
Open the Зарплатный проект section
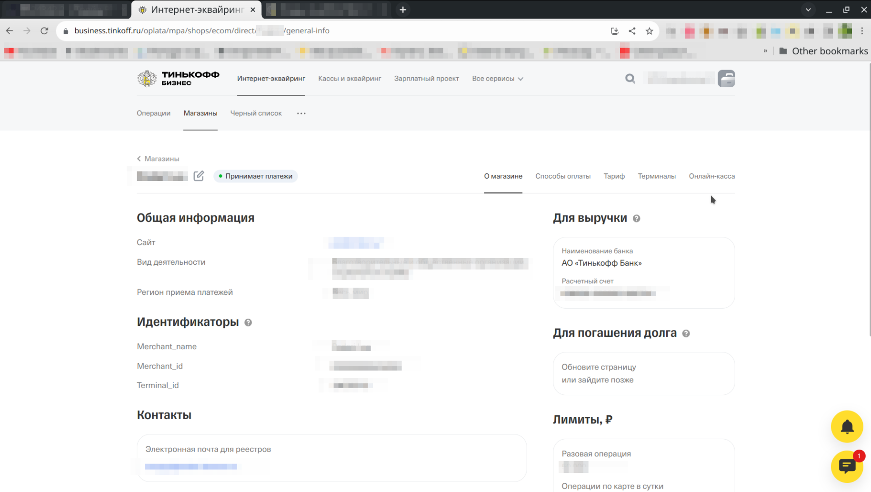tap(426, 79)
